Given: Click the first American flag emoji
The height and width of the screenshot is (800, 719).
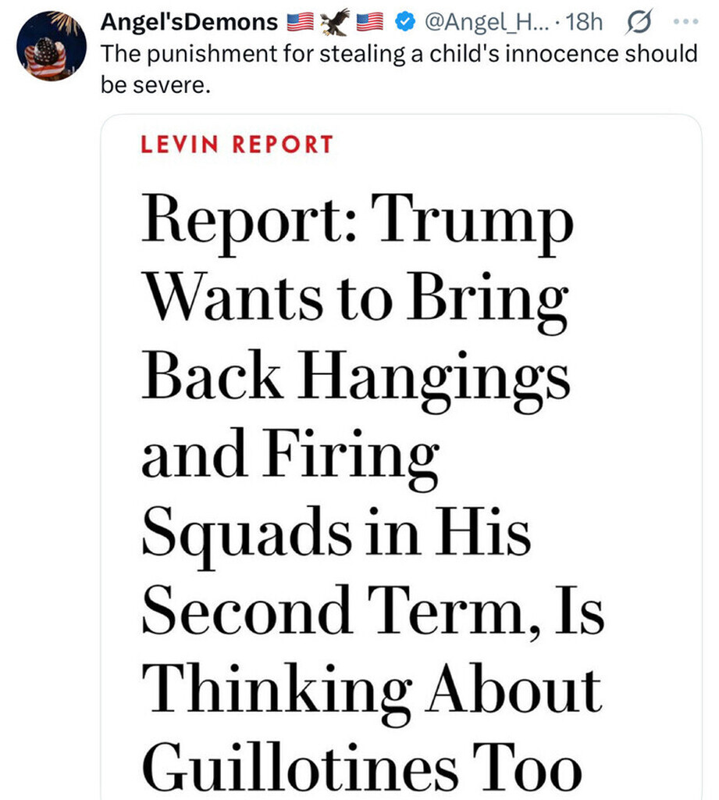Looking at the screenshot, I should pos(300,23).
